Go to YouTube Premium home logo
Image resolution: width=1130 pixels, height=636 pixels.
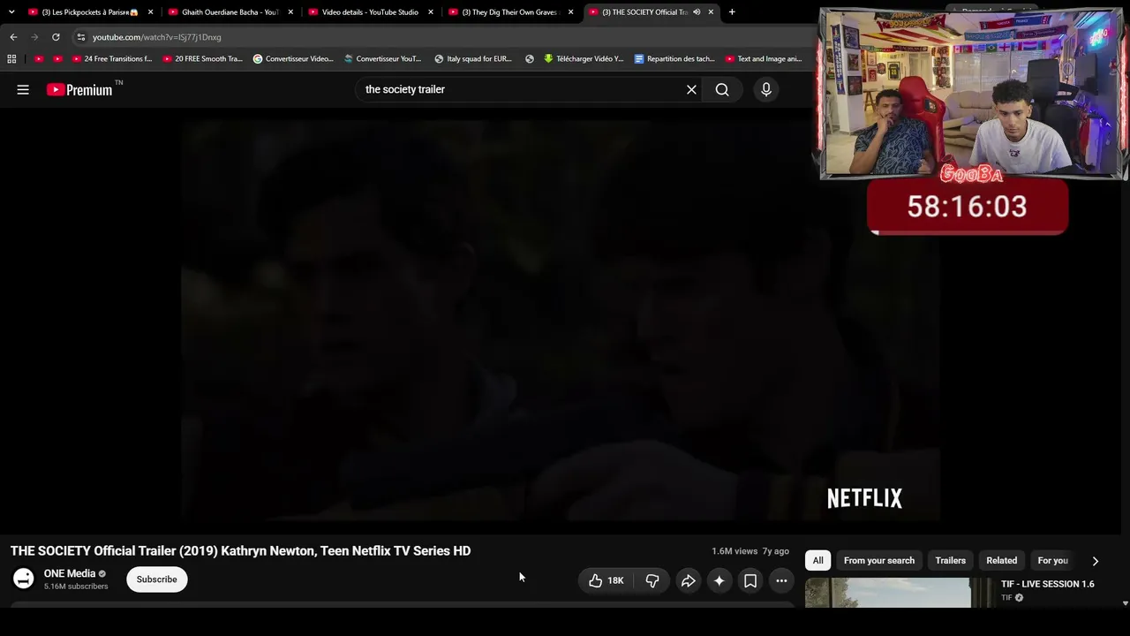tap(79, 89)
